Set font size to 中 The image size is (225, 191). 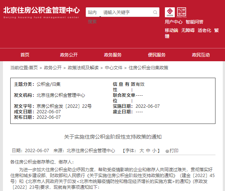(x=148, y=151)
